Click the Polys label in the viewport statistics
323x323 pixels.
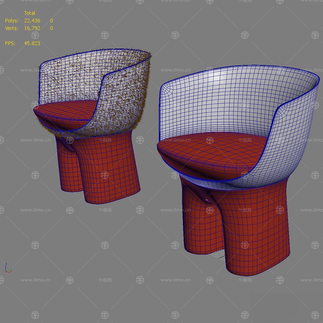click(12, 20)
